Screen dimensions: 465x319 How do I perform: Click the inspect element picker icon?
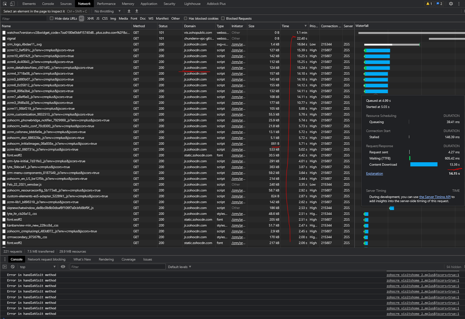5,4
